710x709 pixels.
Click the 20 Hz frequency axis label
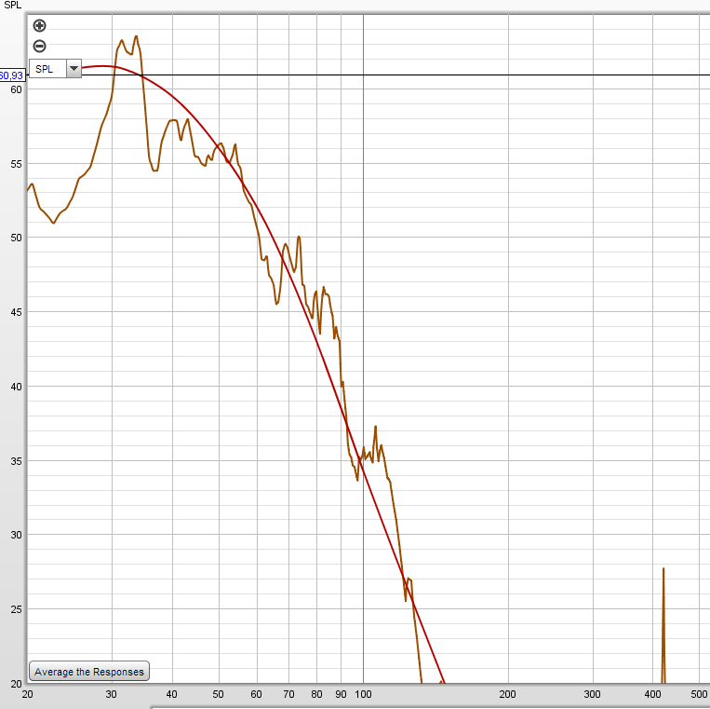point(27,694)
